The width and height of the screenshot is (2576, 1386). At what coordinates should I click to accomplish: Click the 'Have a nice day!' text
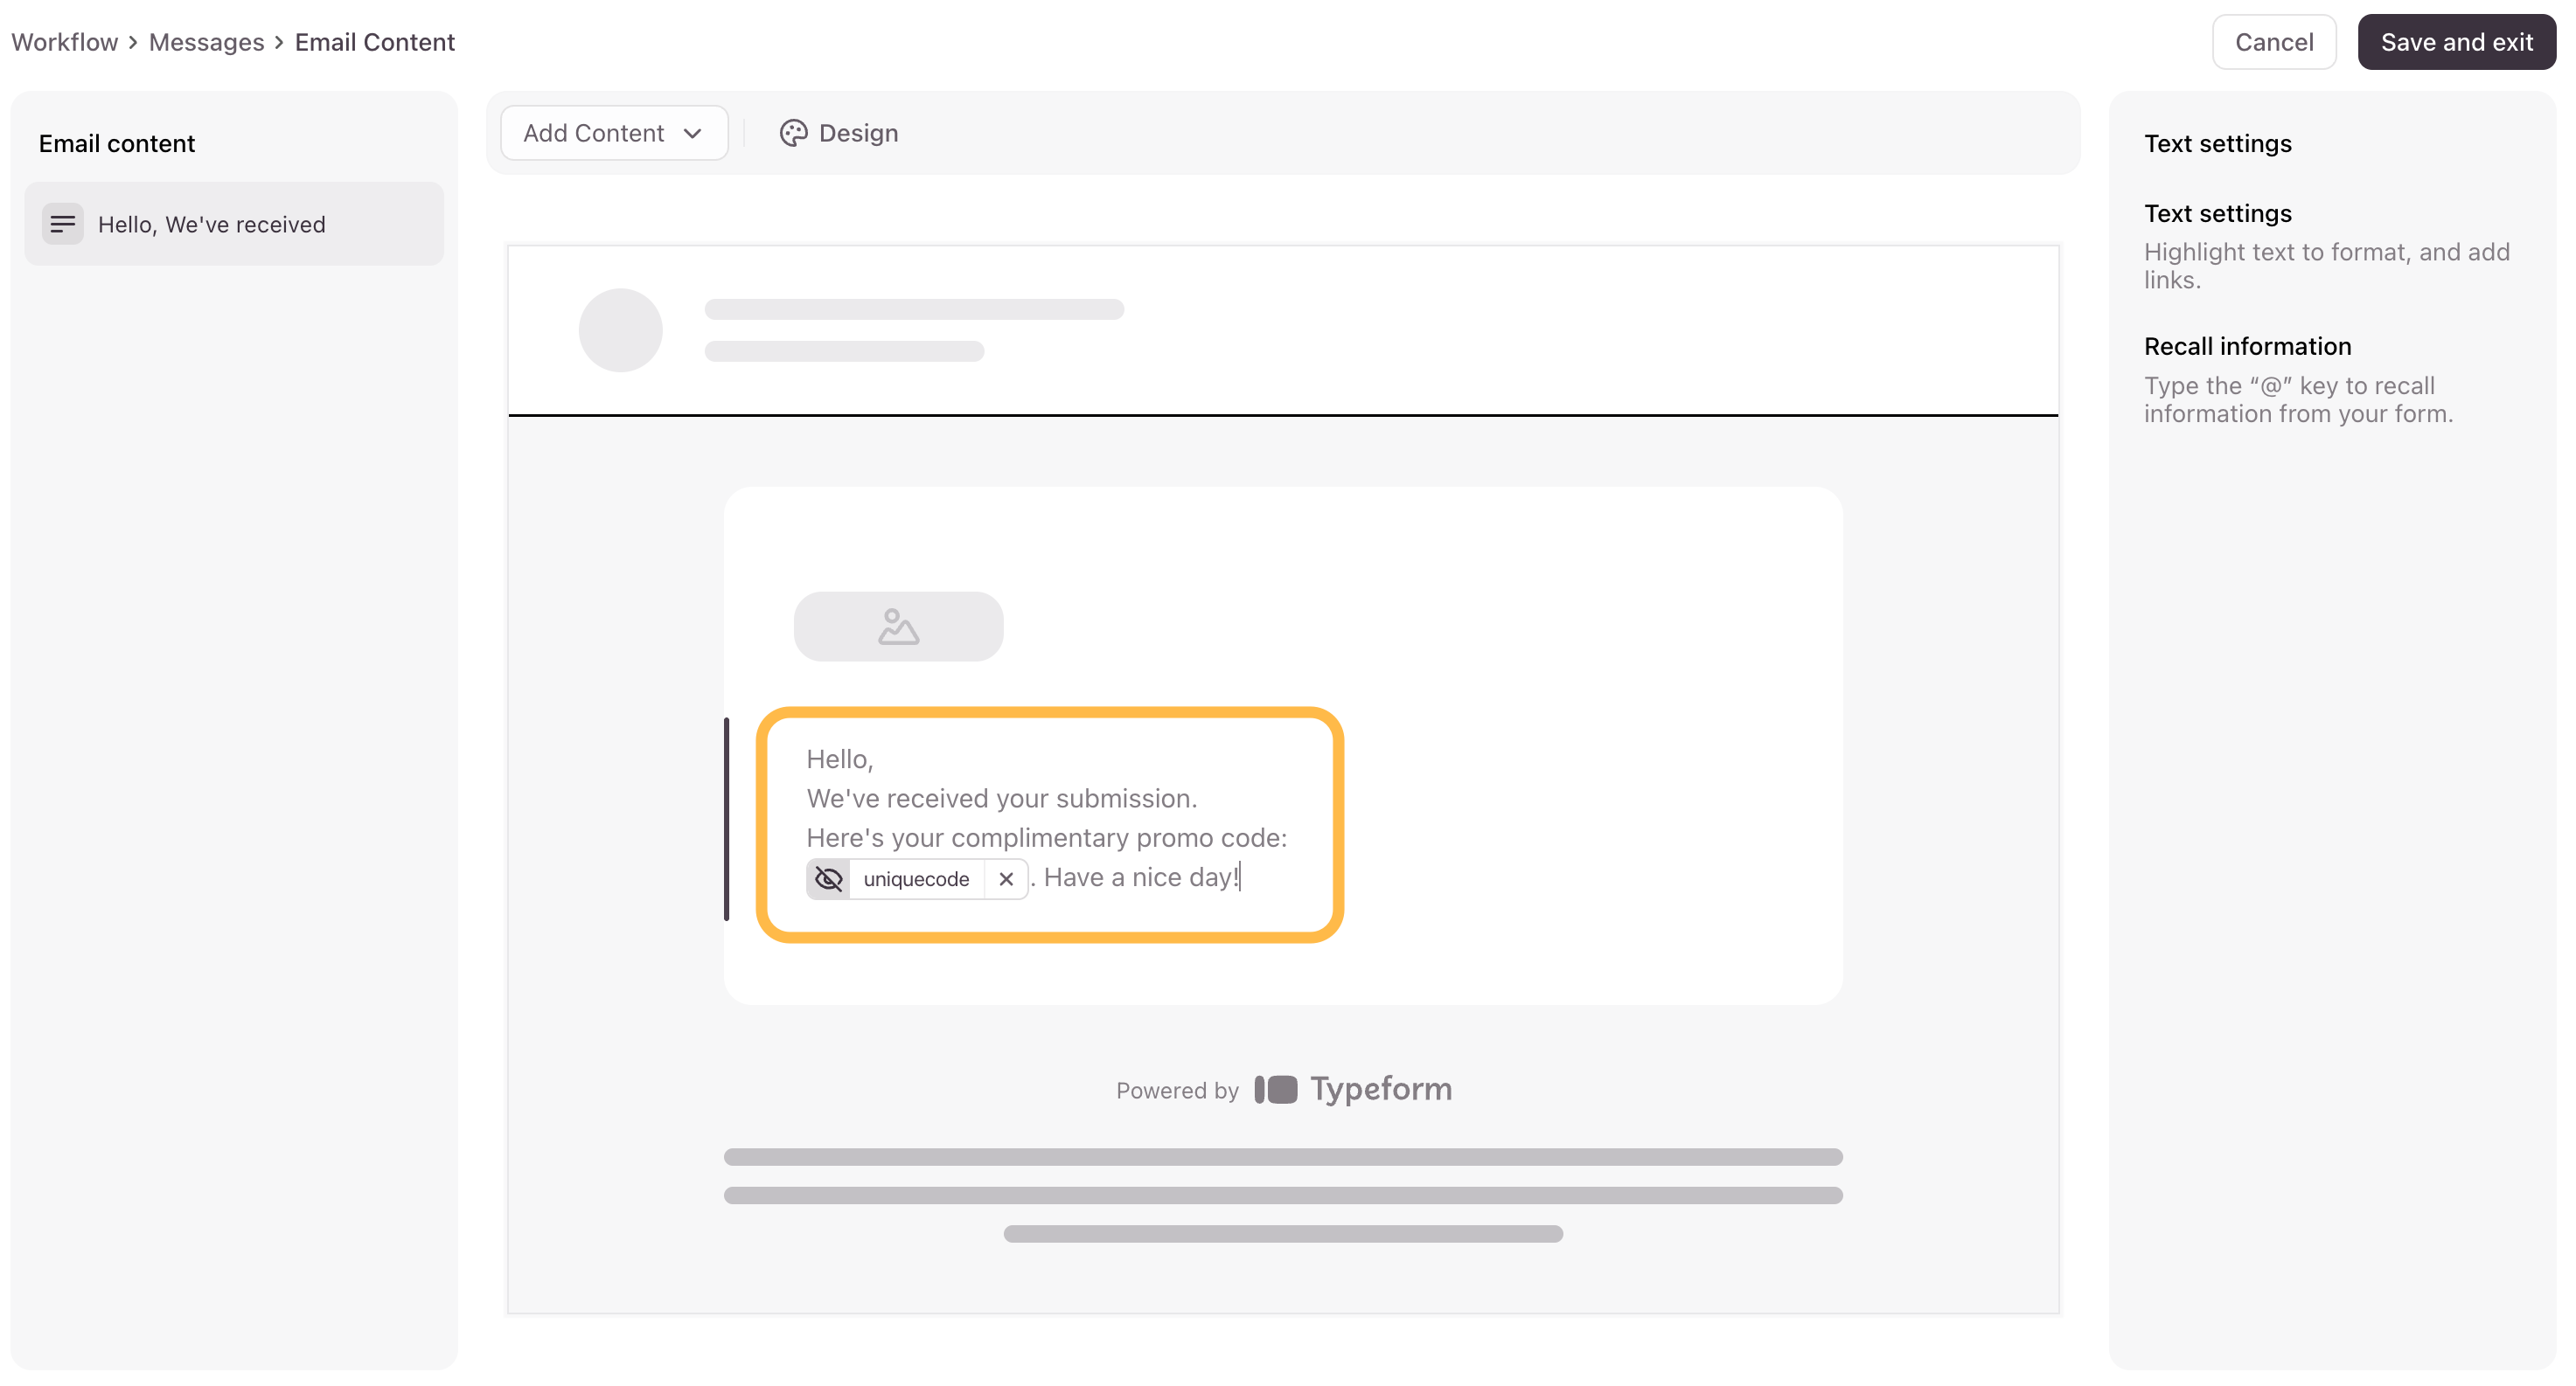(1141, 877)
